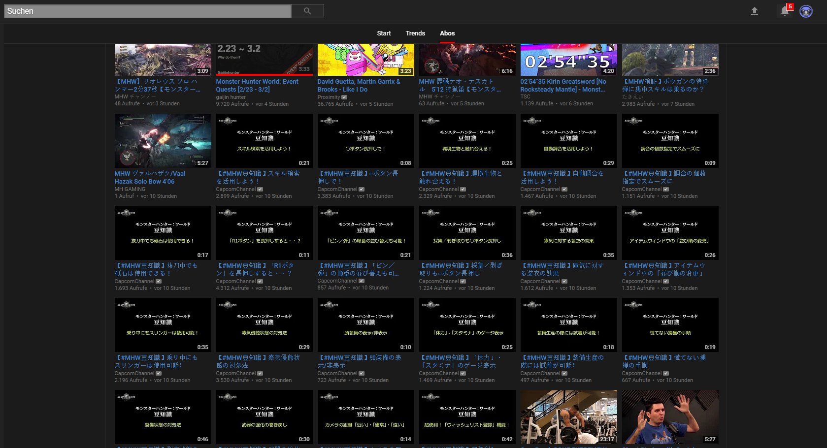Open the upload video icon
The height and width of the screenshot is (448, 827).
[754, 11]
